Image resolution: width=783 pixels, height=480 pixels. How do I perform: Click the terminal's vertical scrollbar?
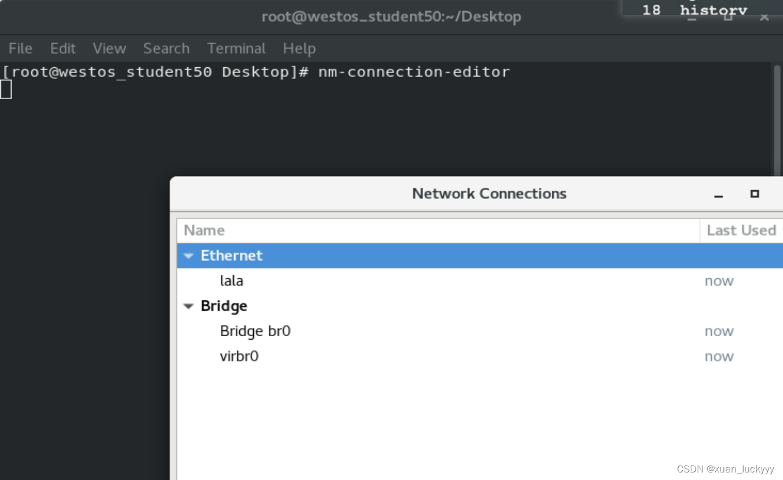[777, 122]
